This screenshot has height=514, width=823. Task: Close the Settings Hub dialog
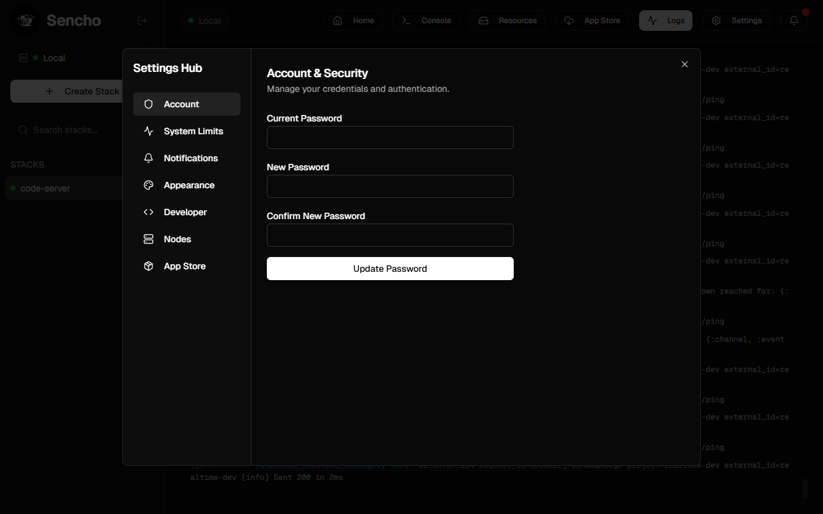685,64
